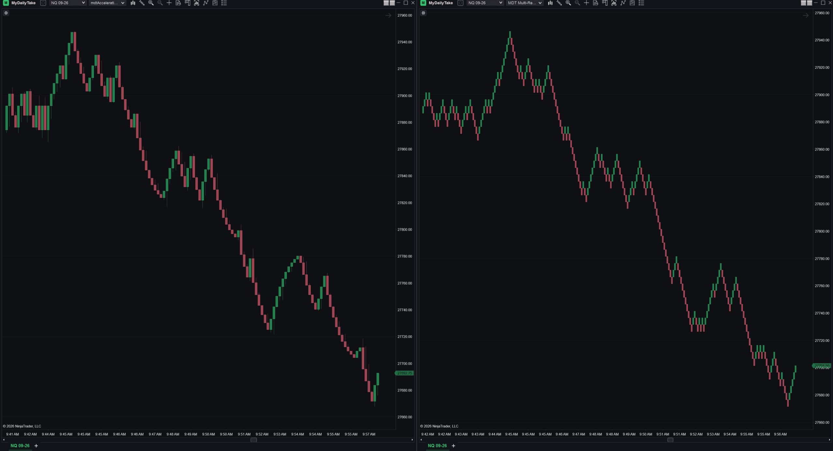The image size is (833, 451).
Task: Toggle first window link button in right chart
Action: (804, 3)
